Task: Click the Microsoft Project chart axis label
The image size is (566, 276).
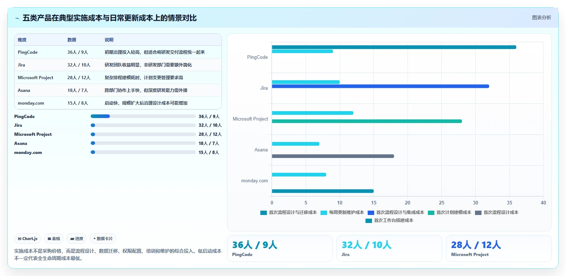Action: [250, 119]
